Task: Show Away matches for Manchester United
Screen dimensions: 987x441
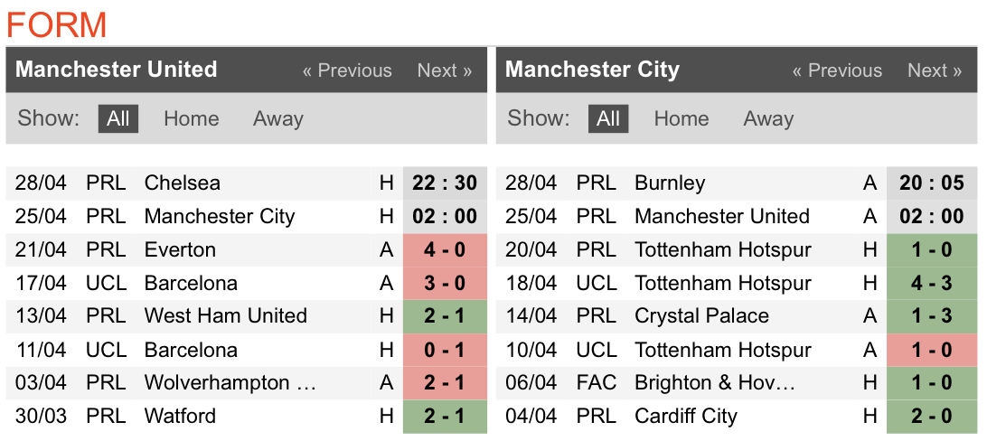Action: pyautogui.click(x=277, y=118)
